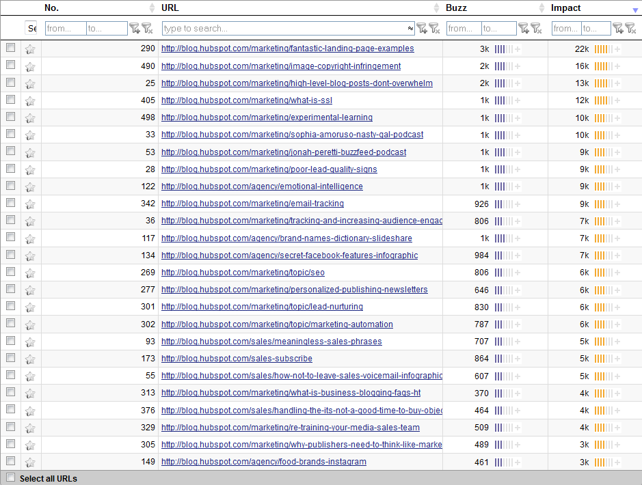
Task: Clear the URL search filter icon
Action: tap(434, 28)
